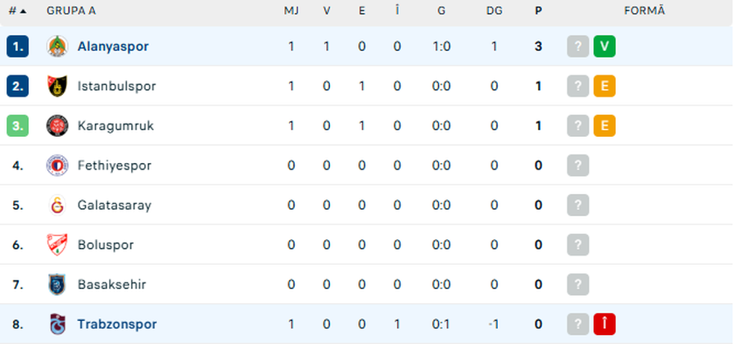
Task: Click the Galatasaray team logo
Action: [x=57, y=206]
